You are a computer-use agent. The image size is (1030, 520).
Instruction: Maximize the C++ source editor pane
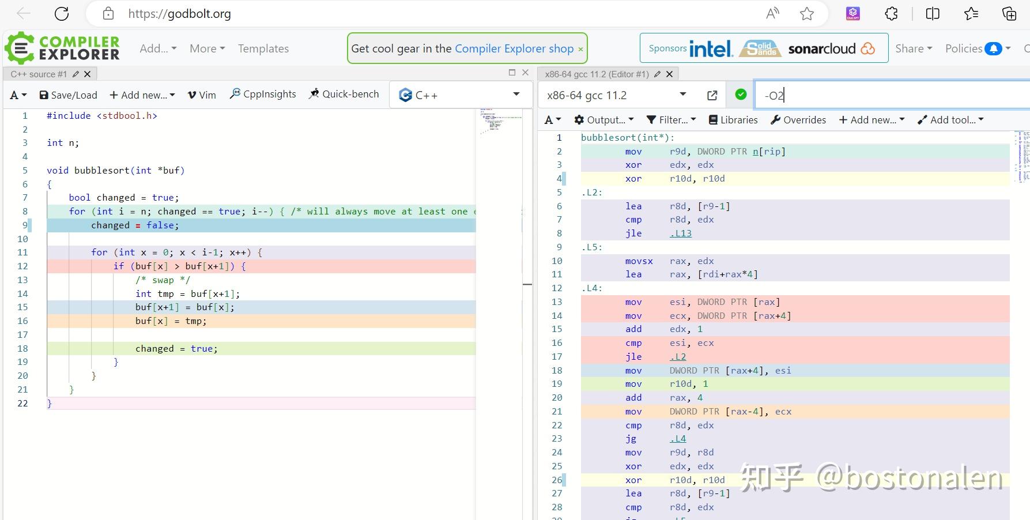pos(512,73)
